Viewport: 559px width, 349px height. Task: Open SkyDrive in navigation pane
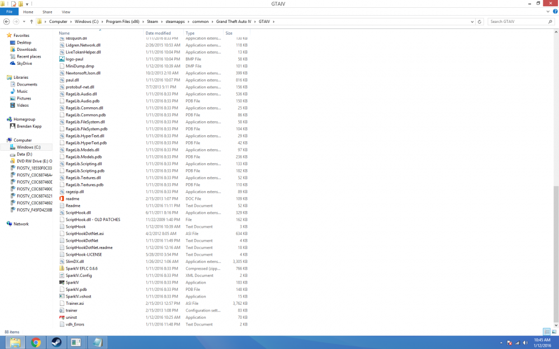pyautogui.click(x=24, y=64)
